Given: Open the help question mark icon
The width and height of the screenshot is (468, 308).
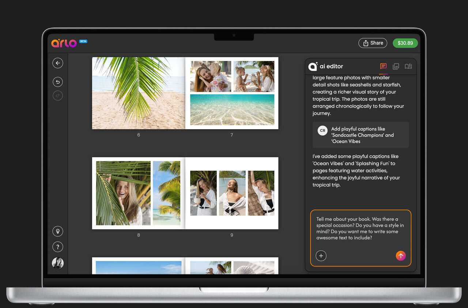Looking at the screenshot, I should coord(57,247).
